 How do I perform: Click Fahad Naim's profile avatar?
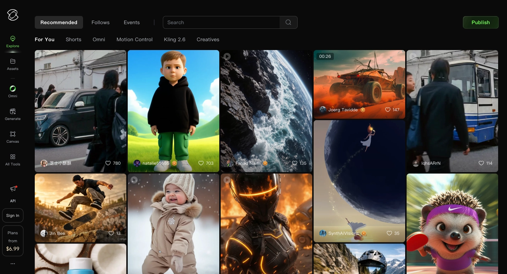pos(230,163)
